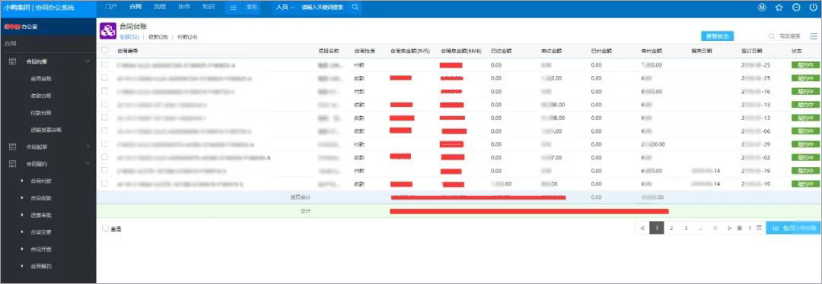Show the 全部(52) contracts filter
Viewport: 822px width, 284px height.
coord(129,37)
